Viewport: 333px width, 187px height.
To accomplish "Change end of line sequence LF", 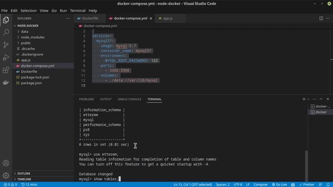I will click(x=248, y=184).
